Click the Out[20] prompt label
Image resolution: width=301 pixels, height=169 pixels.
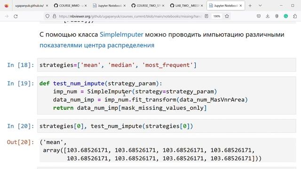point(21,142)
